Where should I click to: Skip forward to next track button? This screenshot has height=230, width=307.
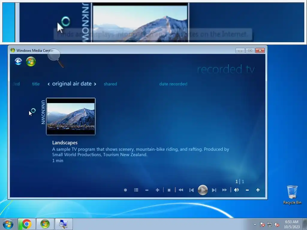point(214,190)
